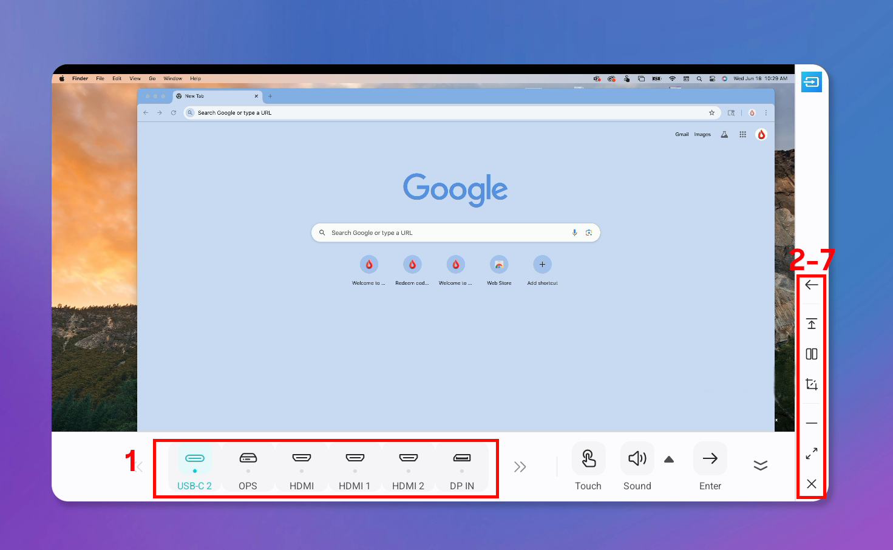Switch to HDMI 2 input

click(x=408, y=467)
